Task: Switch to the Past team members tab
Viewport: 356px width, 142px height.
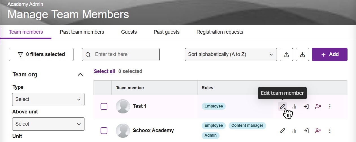Action: click(82, 32)
